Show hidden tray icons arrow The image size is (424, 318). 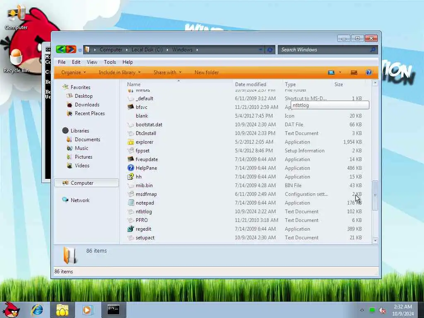(362, 310)
